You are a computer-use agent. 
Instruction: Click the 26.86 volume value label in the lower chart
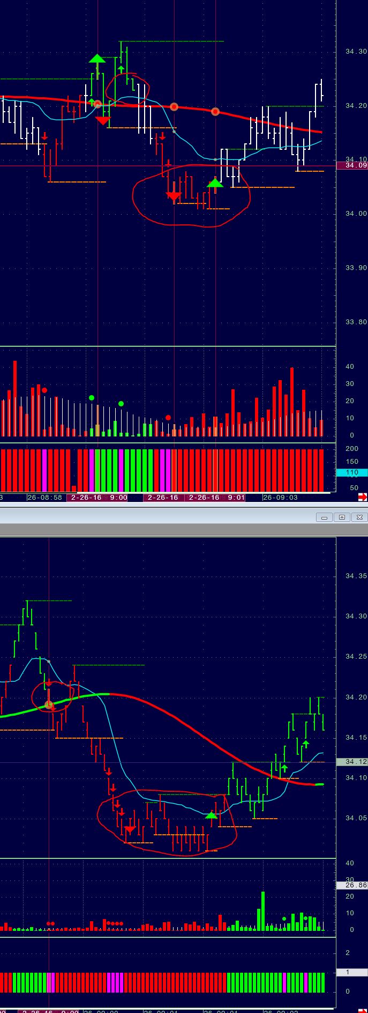[352, 885]
